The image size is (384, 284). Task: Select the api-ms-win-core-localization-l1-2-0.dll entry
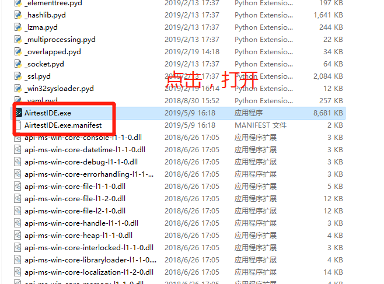pyautogui.click(x=89, y=272)
